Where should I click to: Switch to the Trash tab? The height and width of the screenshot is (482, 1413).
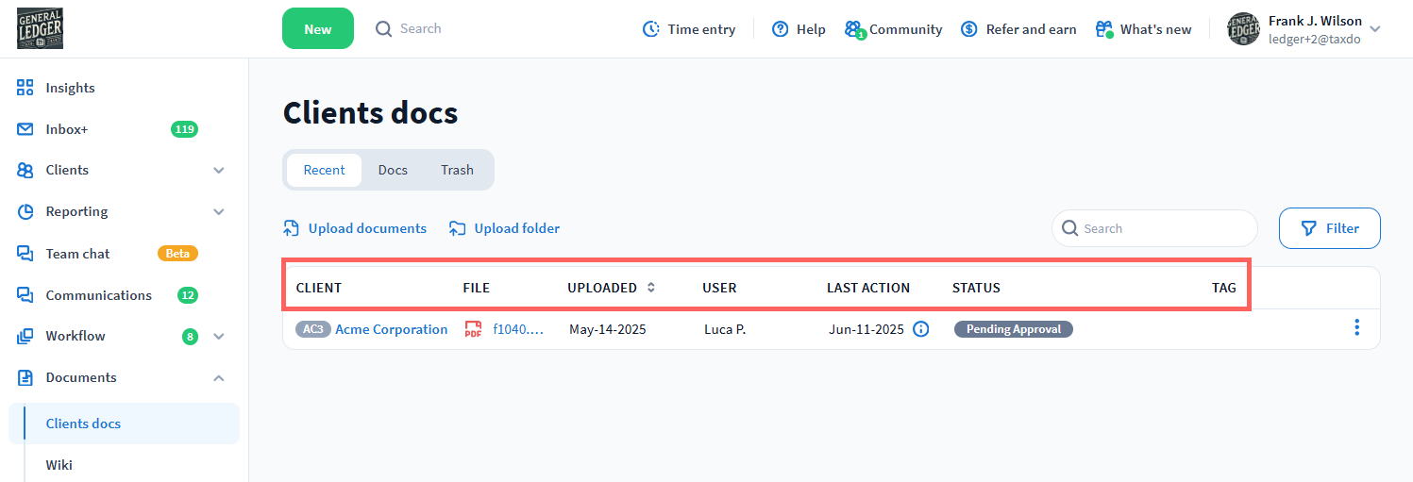457,170
